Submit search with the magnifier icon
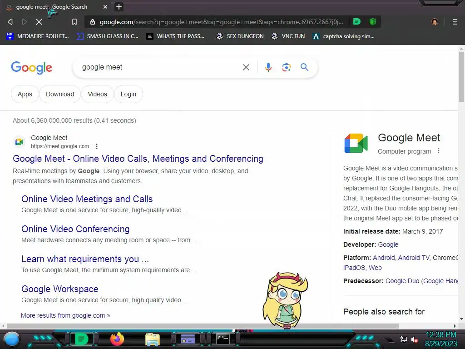 click(304, 67)
